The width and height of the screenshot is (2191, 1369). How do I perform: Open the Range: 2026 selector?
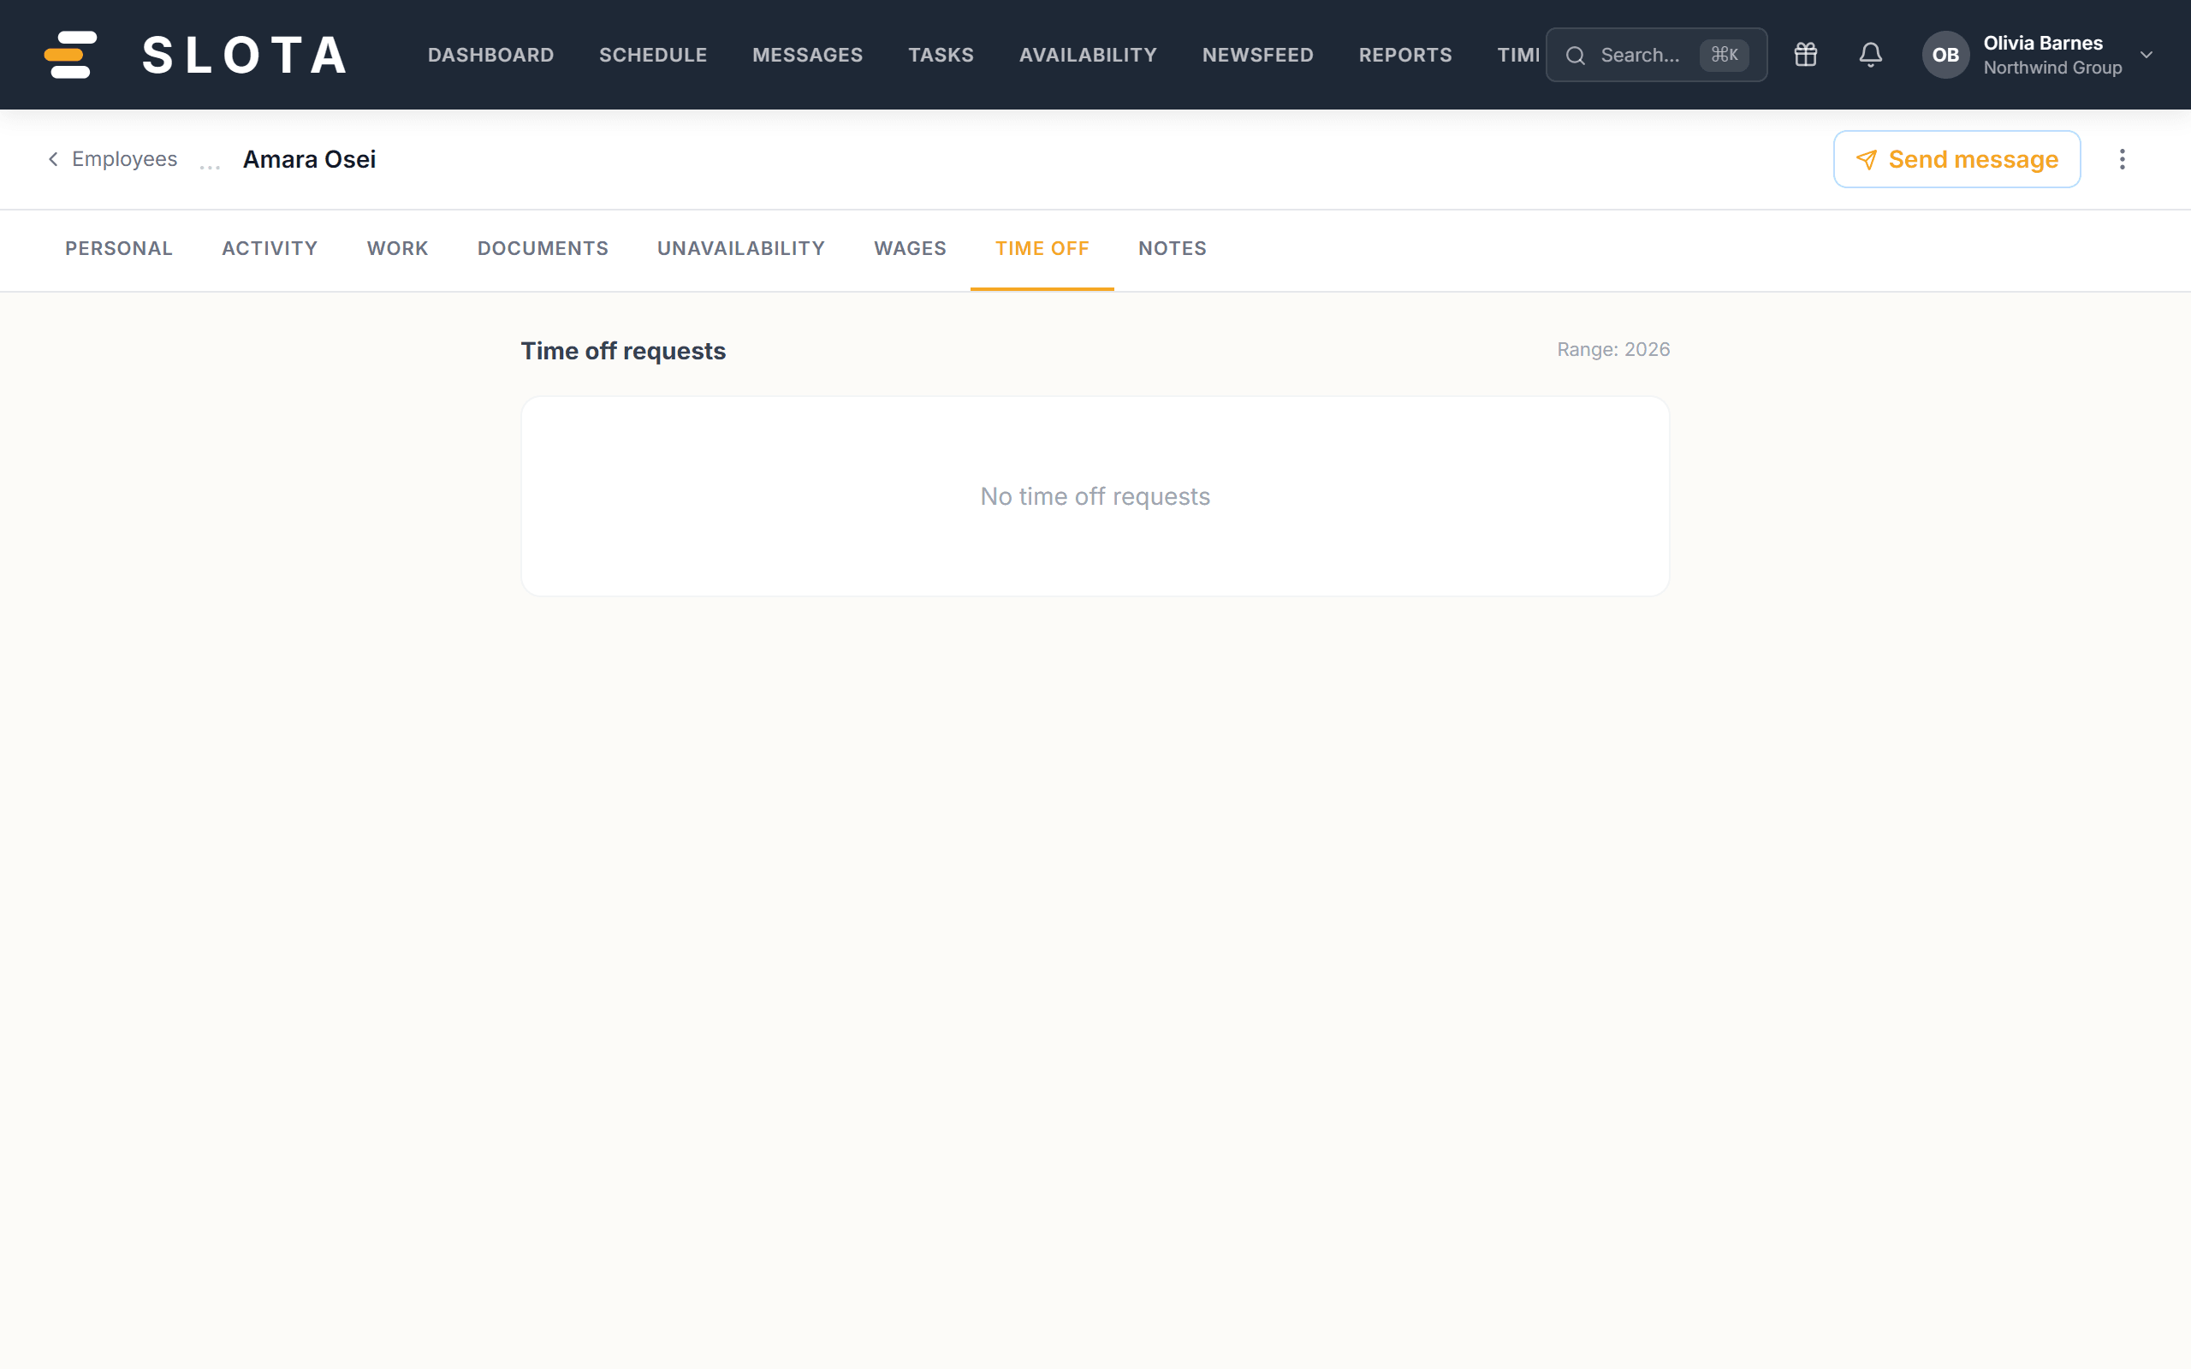pos(1613,349)
